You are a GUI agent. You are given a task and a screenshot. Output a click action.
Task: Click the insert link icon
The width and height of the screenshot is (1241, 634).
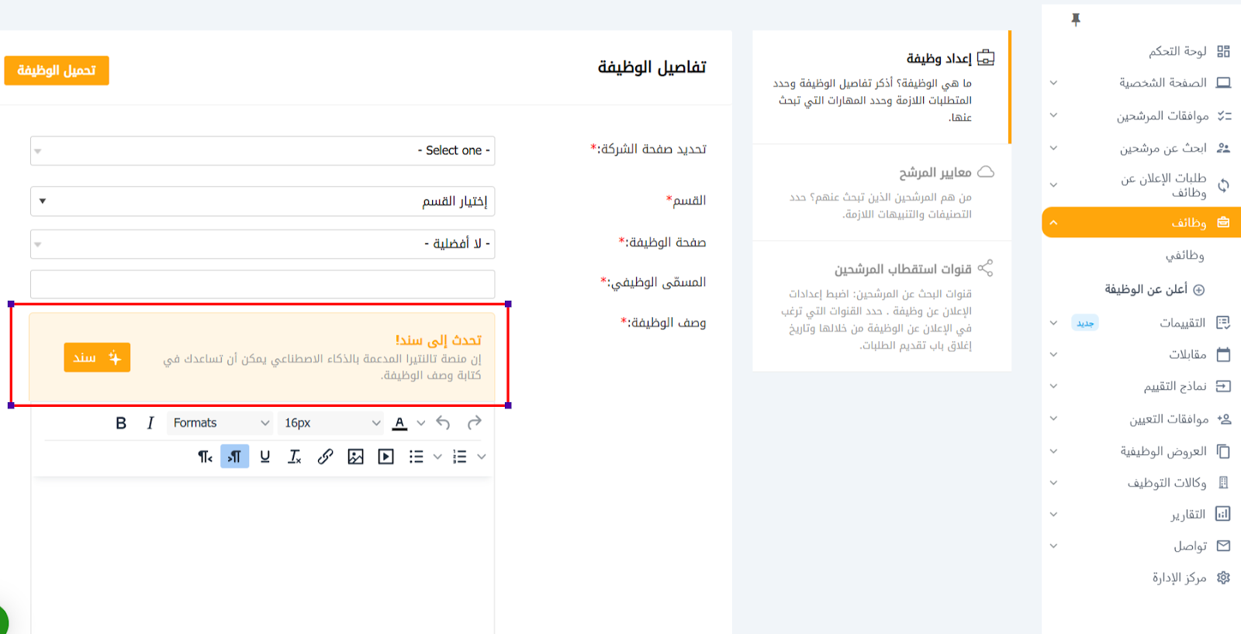pyautogui.click(x=325, y=457)
